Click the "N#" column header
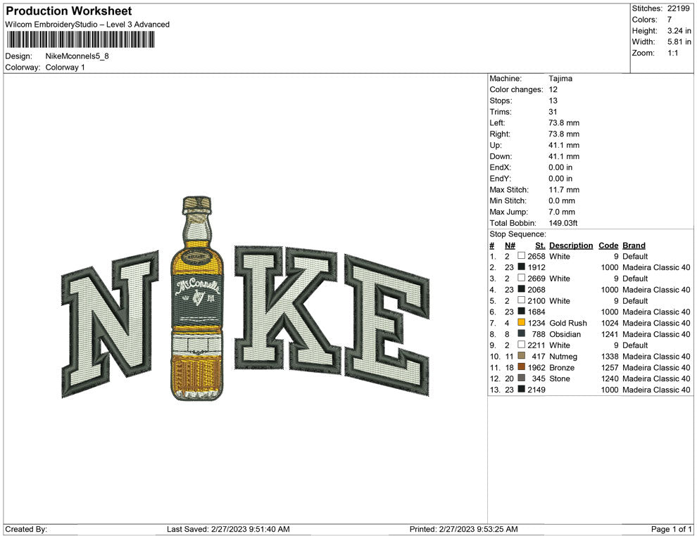The width and height of the screenshot is (697, 536). (x=510, y=245)
